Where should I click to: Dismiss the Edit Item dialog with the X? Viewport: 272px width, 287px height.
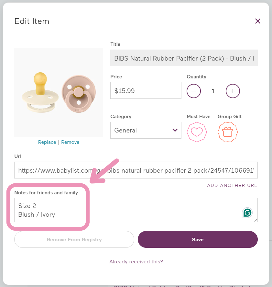click(x=258, y=21)
